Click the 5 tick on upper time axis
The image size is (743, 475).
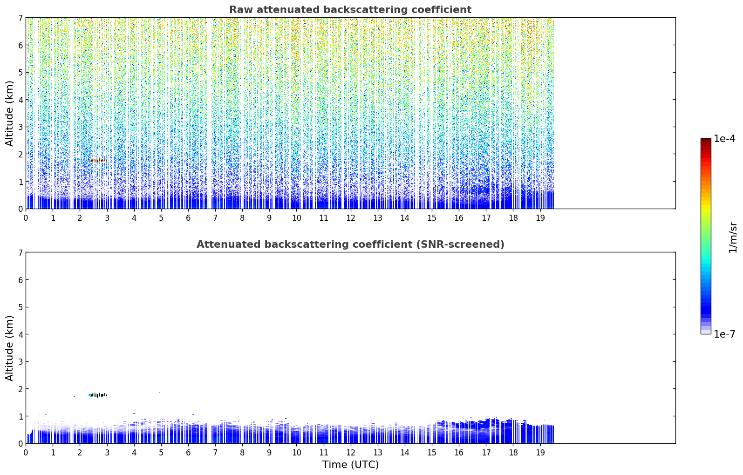pyautogui.click(x=161, y=217)
